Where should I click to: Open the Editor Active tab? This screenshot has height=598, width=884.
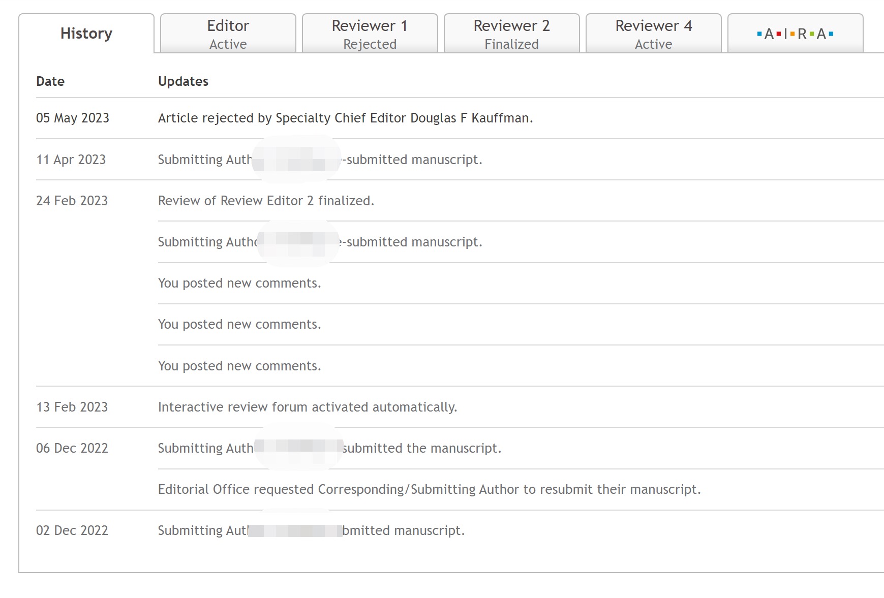[228, 34]
